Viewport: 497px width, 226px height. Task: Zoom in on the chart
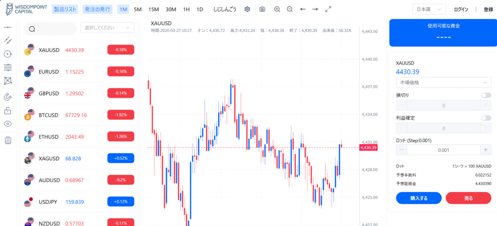(277, 9)
